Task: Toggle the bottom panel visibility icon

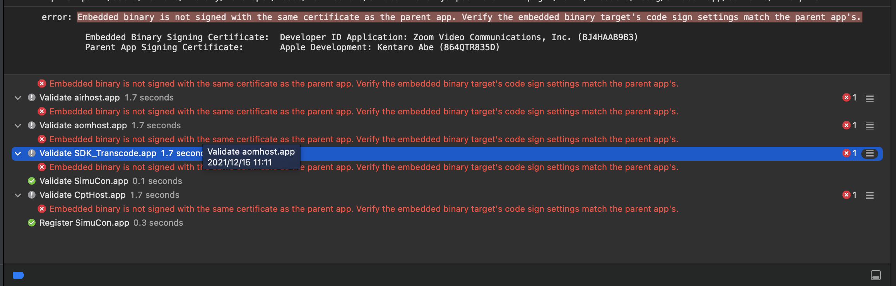Action: click(x=876, y=275)
